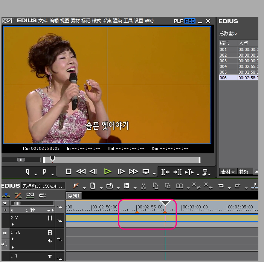264x262 pixels.
Task: Toggle mute speaker on 1 VA track
Action: 50,240
